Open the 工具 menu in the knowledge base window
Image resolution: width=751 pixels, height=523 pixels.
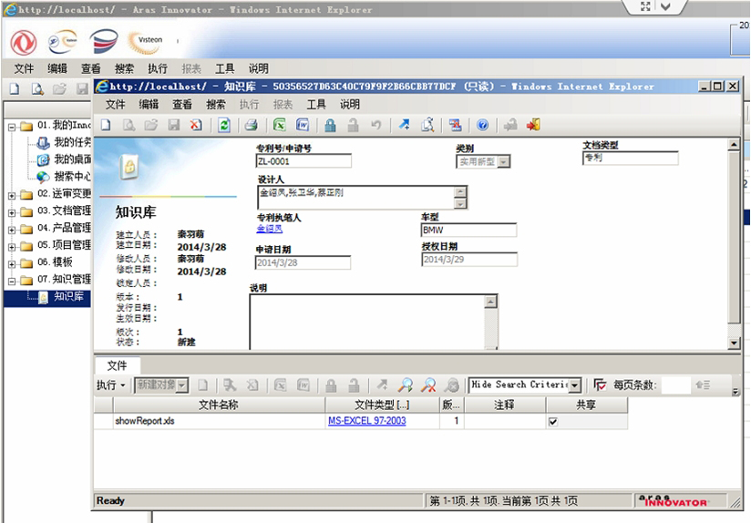tap(315, 105)
